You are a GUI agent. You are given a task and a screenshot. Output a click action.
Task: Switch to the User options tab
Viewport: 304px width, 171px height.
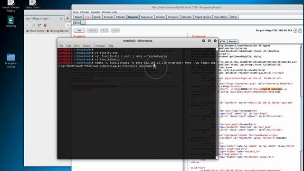point(220,17)
